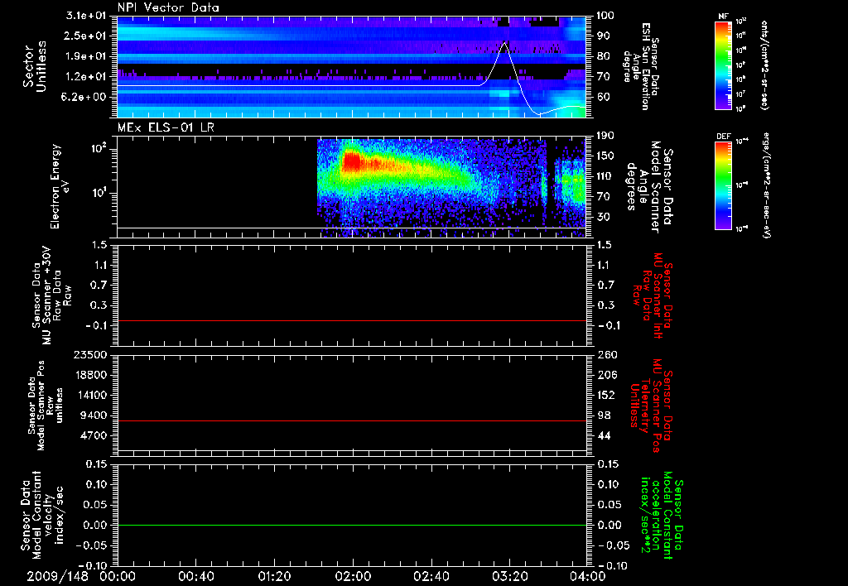
Task: Click the "6.2e+00" Sector axis tick label
Action: tap(86, 97)
